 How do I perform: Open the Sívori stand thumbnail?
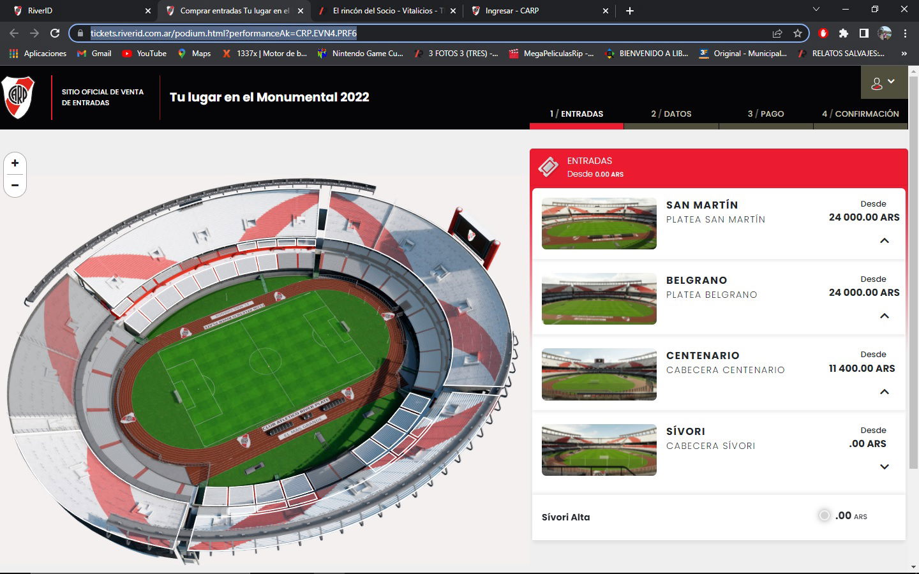tap(599, 450)
